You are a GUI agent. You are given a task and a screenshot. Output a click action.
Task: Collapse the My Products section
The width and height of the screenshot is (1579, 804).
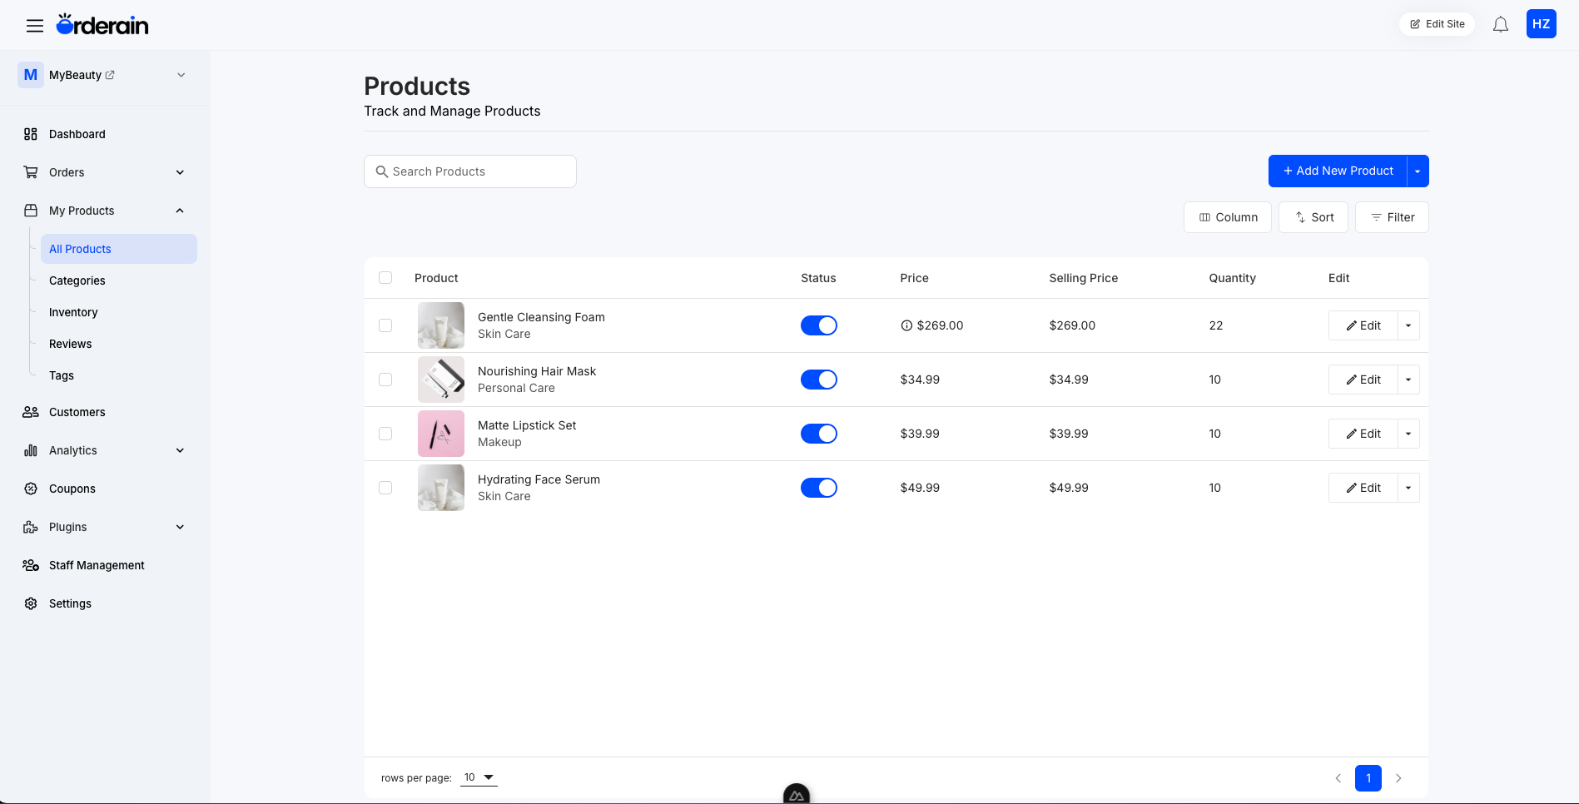click(x=179, y=211)
